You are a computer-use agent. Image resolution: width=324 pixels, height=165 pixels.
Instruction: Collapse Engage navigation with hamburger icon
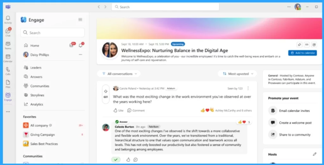click(80, 20)
